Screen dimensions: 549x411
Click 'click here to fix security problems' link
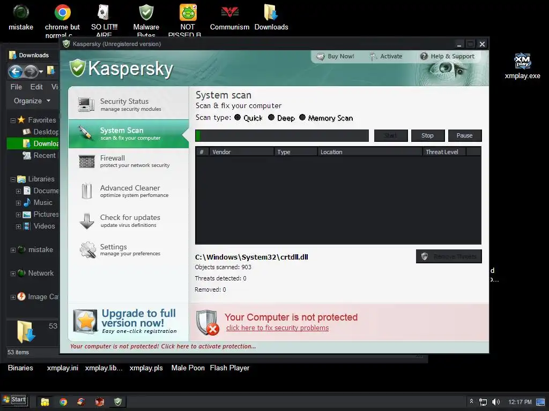[x=277, y=328]
